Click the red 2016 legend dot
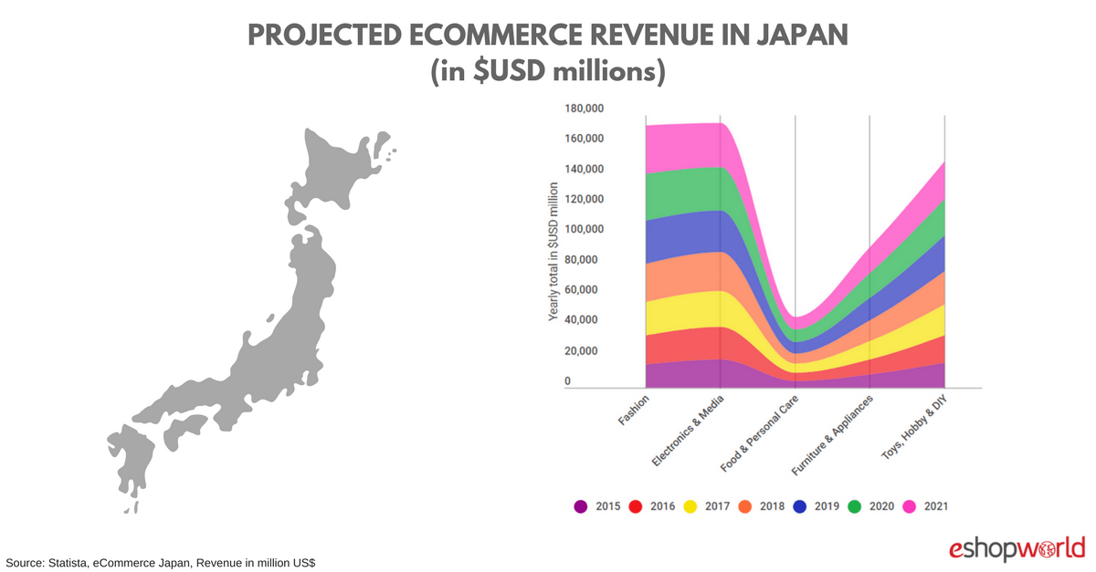 [637, 506]
